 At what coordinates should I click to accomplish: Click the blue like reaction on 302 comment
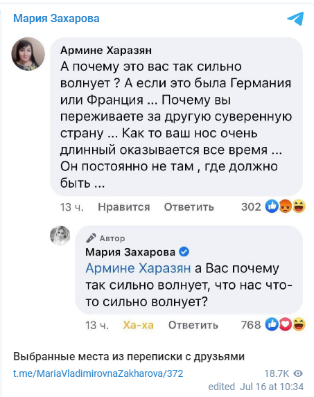[272, 206]
